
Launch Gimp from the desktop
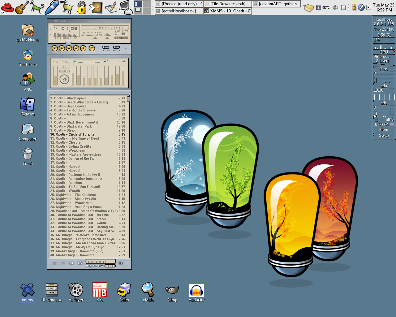coord(172,293)
